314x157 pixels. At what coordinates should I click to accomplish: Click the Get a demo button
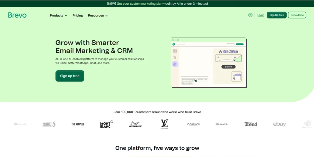297,15
